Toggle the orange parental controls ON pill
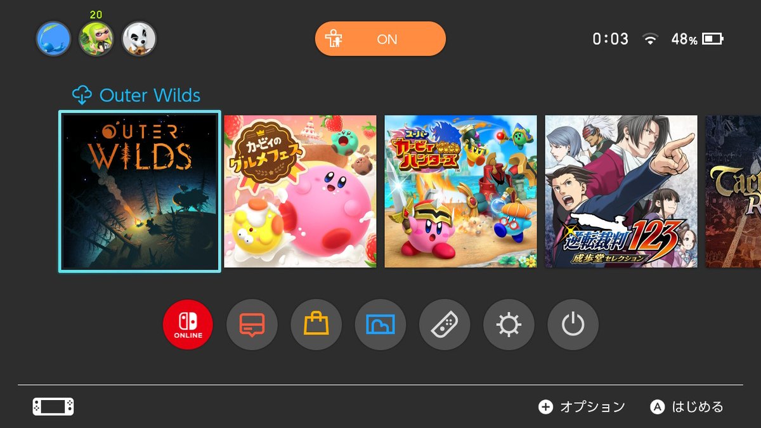This screenshot has width=761, height=428. coord(380,39)
